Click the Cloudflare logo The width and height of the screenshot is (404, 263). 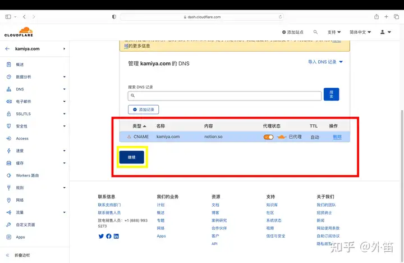19,31
